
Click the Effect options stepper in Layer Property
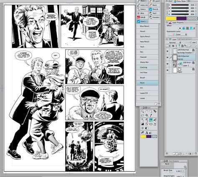pyautogui.click(x=194, y=28)
